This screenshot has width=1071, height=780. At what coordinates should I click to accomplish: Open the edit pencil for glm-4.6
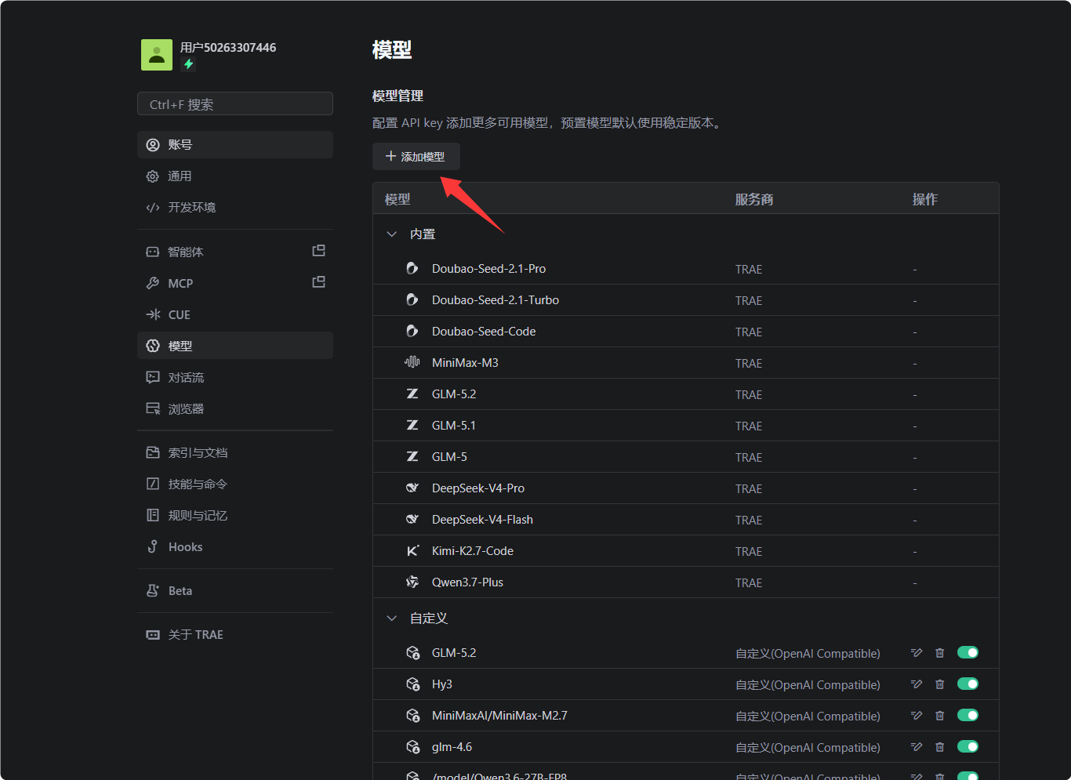coord(917,747)
